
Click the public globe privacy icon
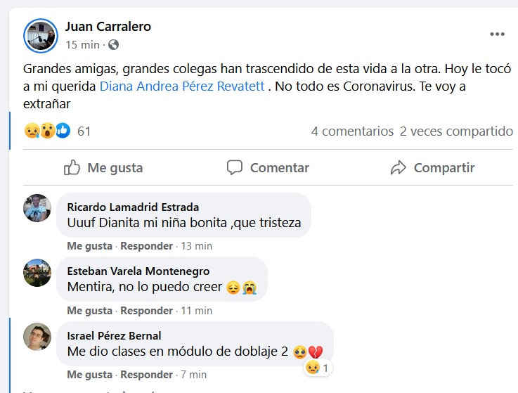pyautogui.click(x=114, y=45)
